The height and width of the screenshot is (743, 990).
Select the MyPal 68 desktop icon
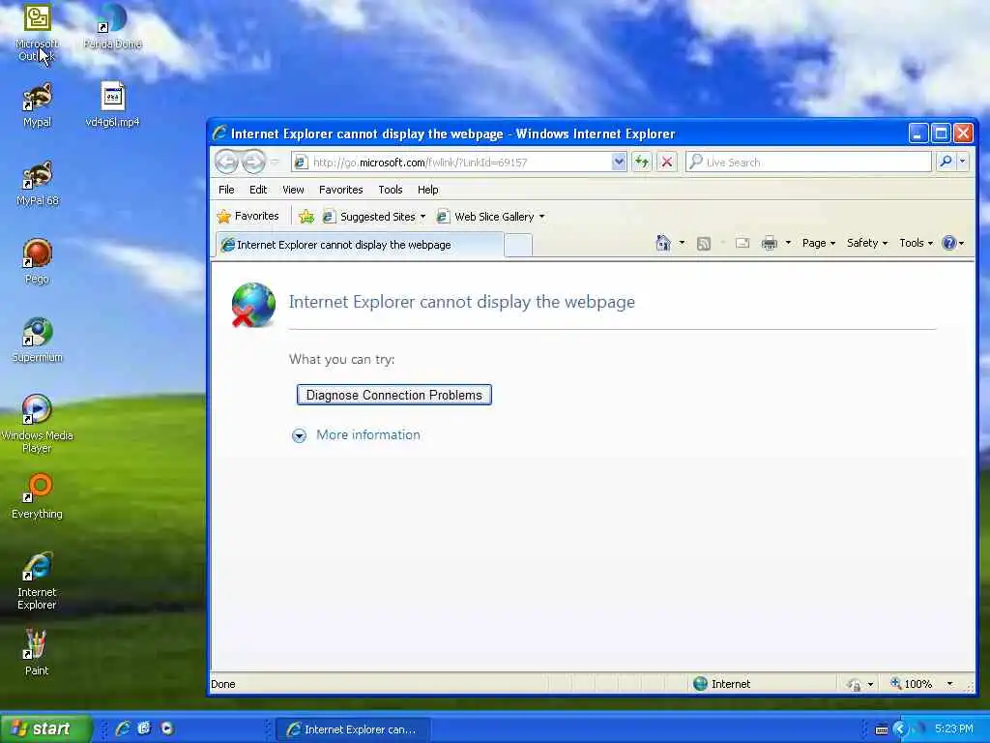click(38, 183)
